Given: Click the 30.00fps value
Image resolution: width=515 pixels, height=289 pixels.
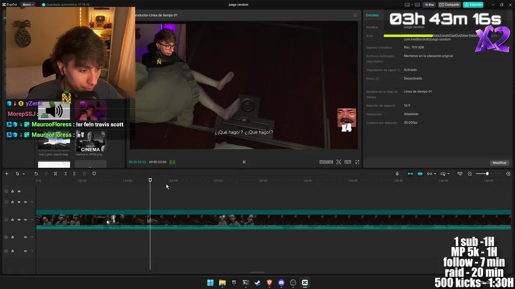Looking at the screenshot, I should (410, 122).
